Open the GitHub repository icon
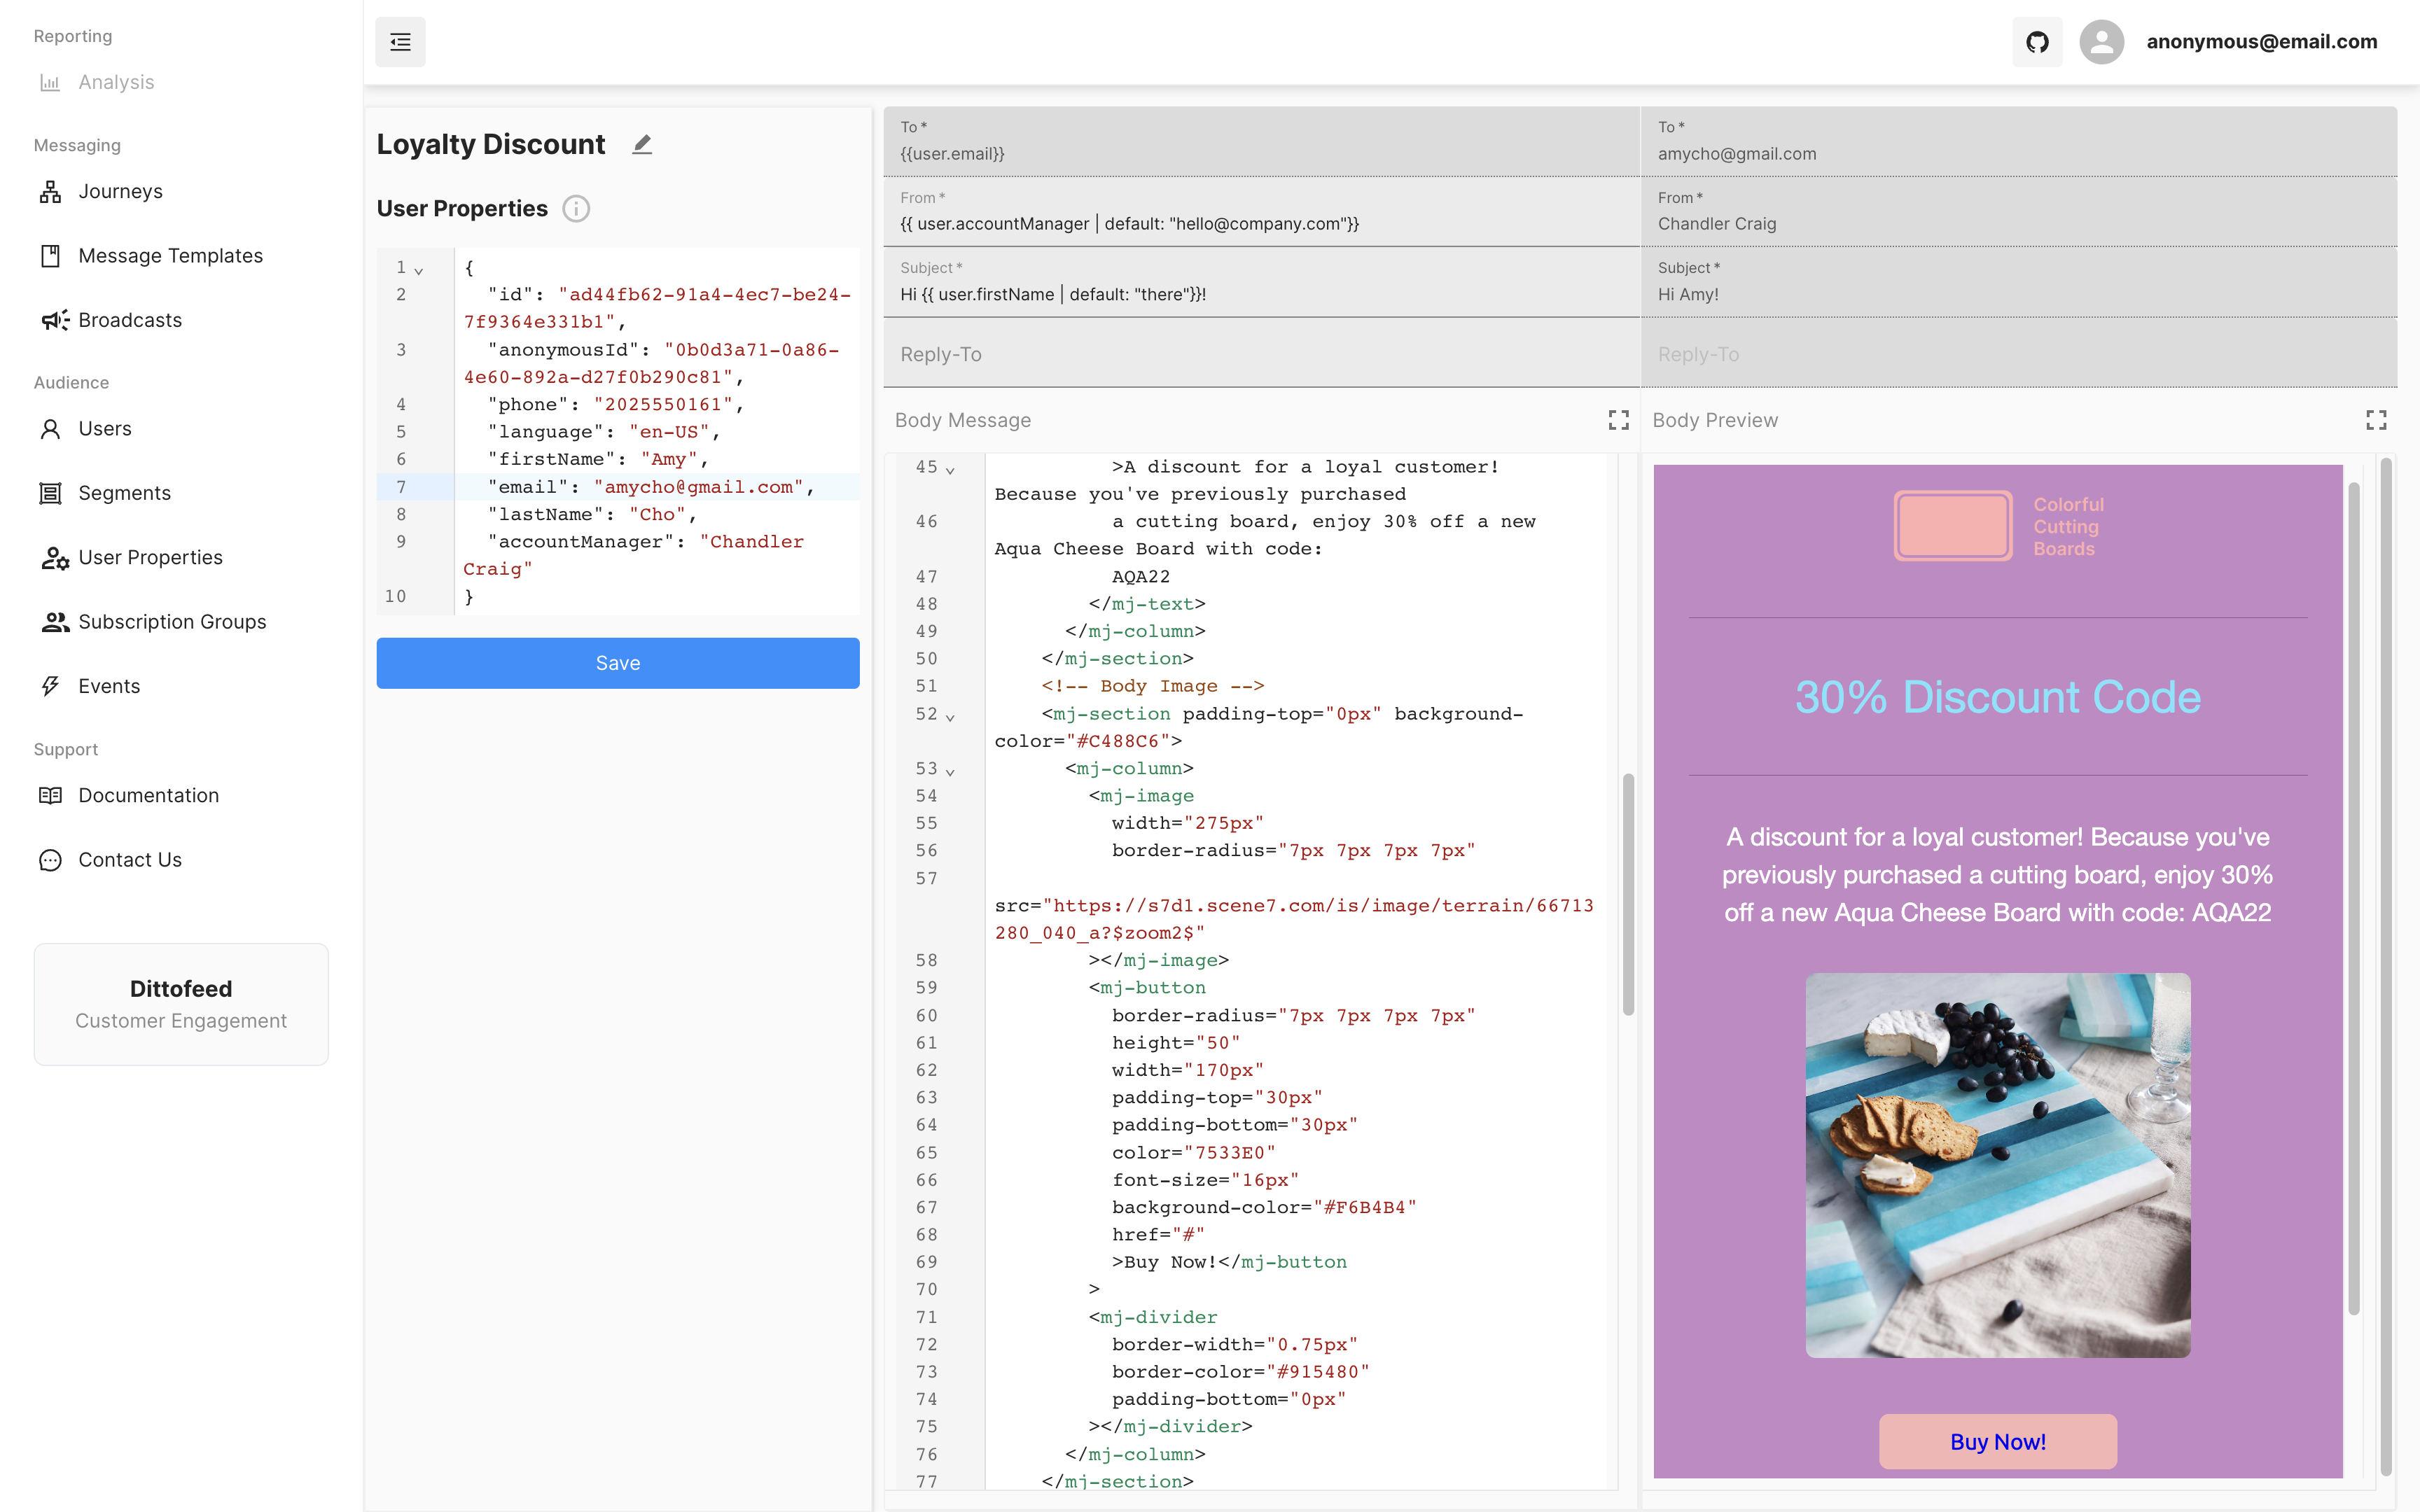This screenshot has height=1512, width=2420. pos(2036,42)
